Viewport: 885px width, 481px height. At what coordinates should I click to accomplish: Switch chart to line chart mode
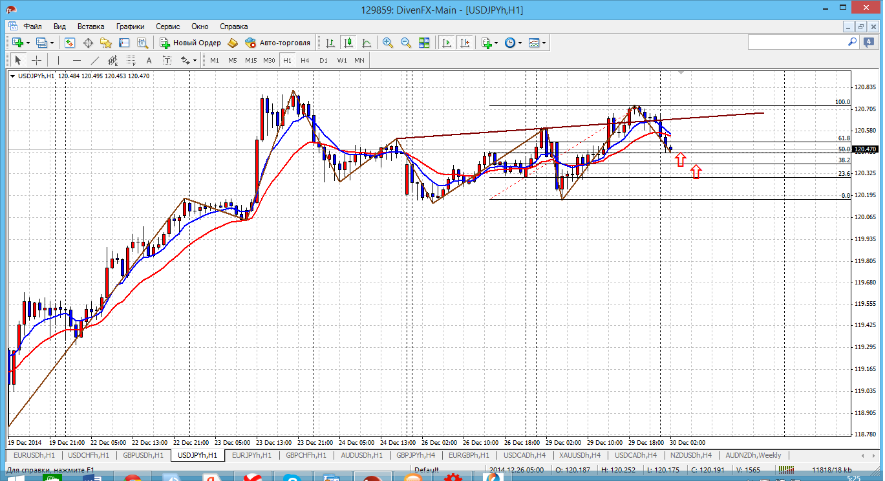[367, 43]
